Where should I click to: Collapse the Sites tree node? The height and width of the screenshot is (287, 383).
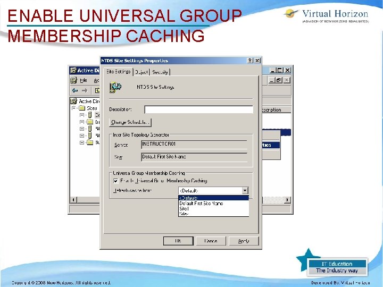[73, 108]
